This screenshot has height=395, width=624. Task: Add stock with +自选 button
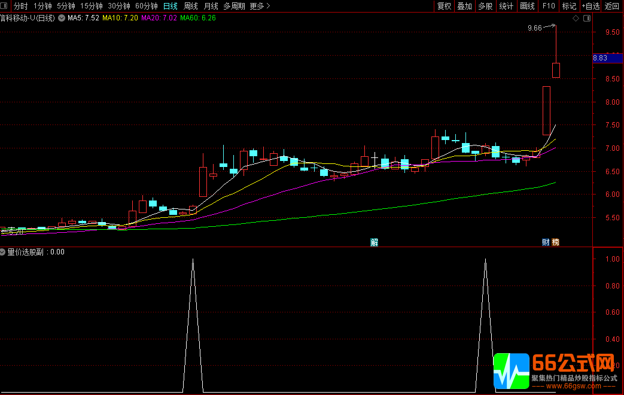click(x=590, y=6)
